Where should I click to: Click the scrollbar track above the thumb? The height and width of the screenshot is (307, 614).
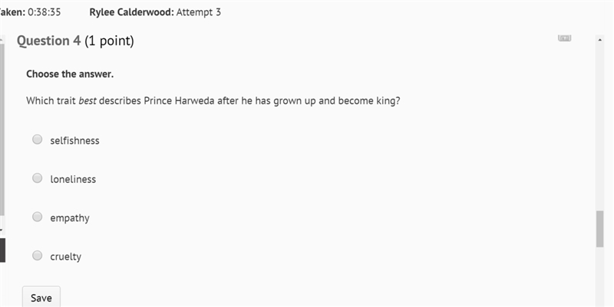(x=599, y=127)
